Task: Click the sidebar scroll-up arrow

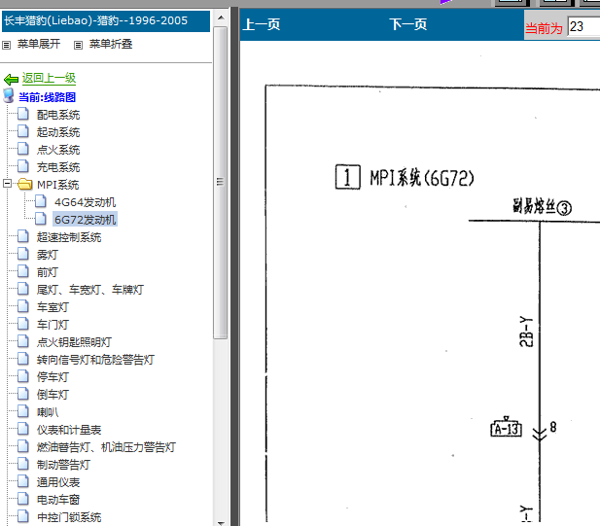Action: [x=221, y=18]
